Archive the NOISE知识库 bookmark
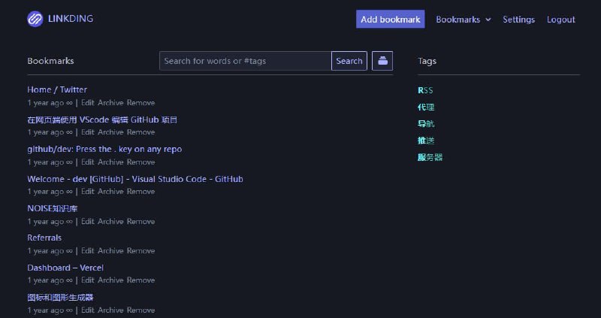The height and width of the screenshot is (318, 601). (110, 222)
